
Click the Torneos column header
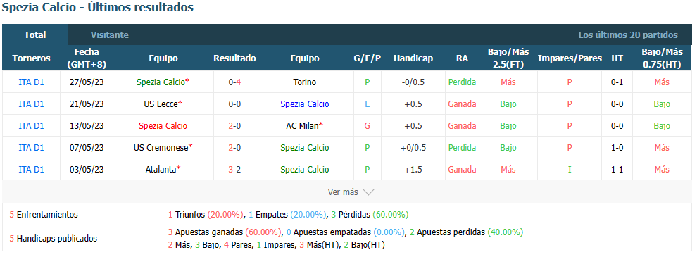pyautogui.click(x=31, y=58)
